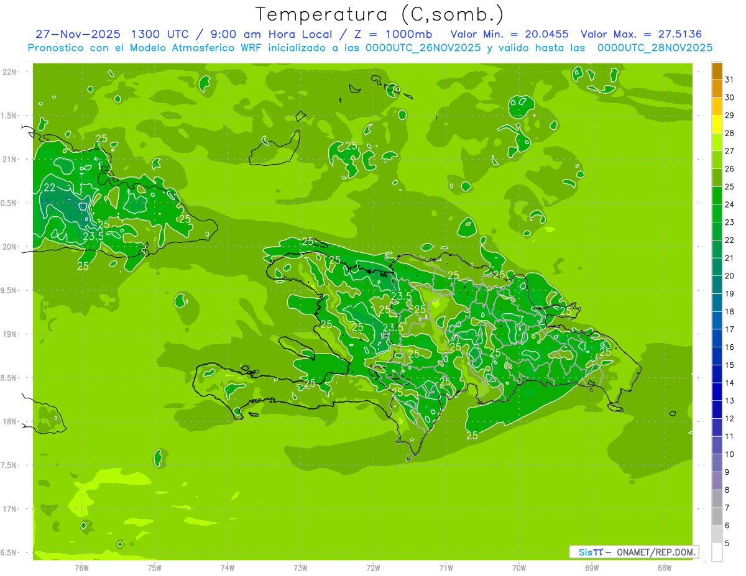Click the valid-until time '0000UTC_28NOV2025'
Screen dimensions: 746x576
(x=655, y=48)
